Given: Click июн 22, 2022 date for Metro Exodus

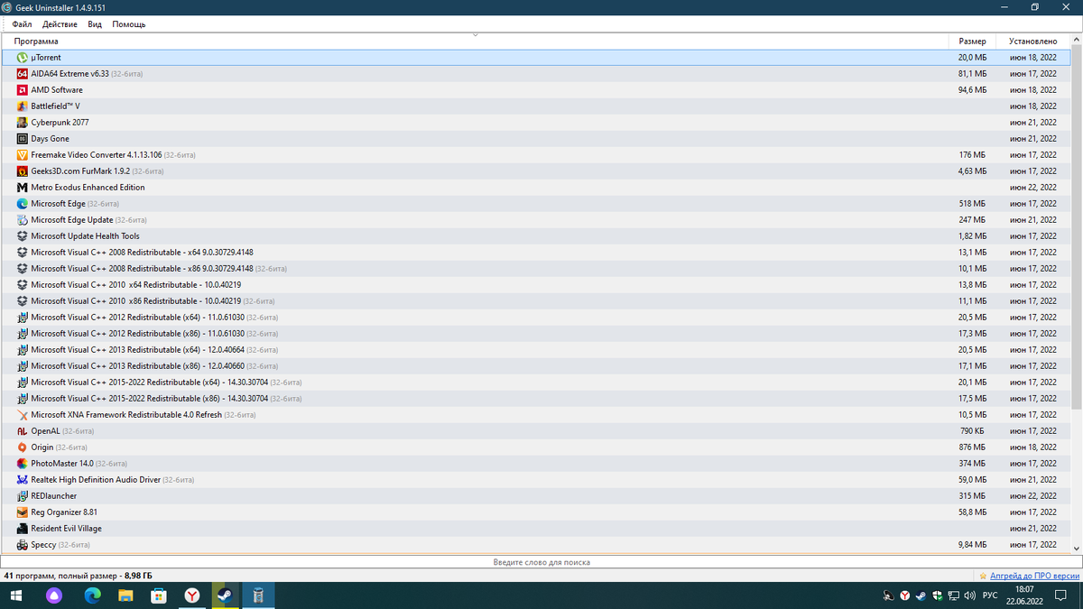Looking at the screenshot, I should 1033,188.
